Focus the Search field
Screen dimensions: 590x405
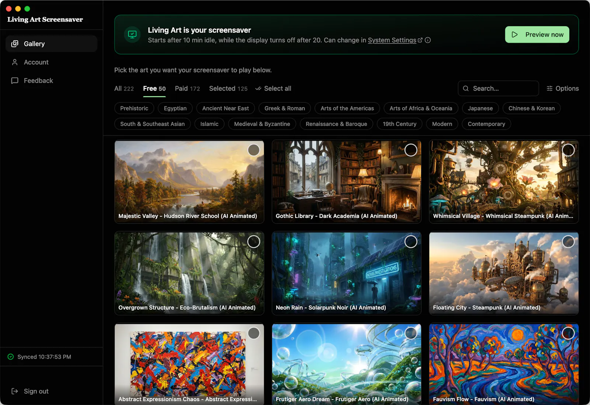coord(498,88)
